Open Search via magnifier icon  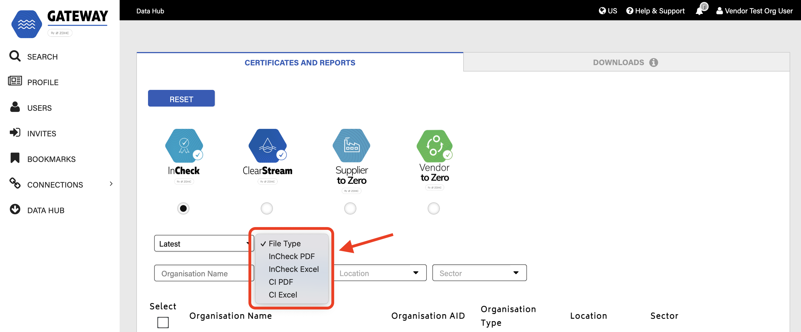click(15, 56)
